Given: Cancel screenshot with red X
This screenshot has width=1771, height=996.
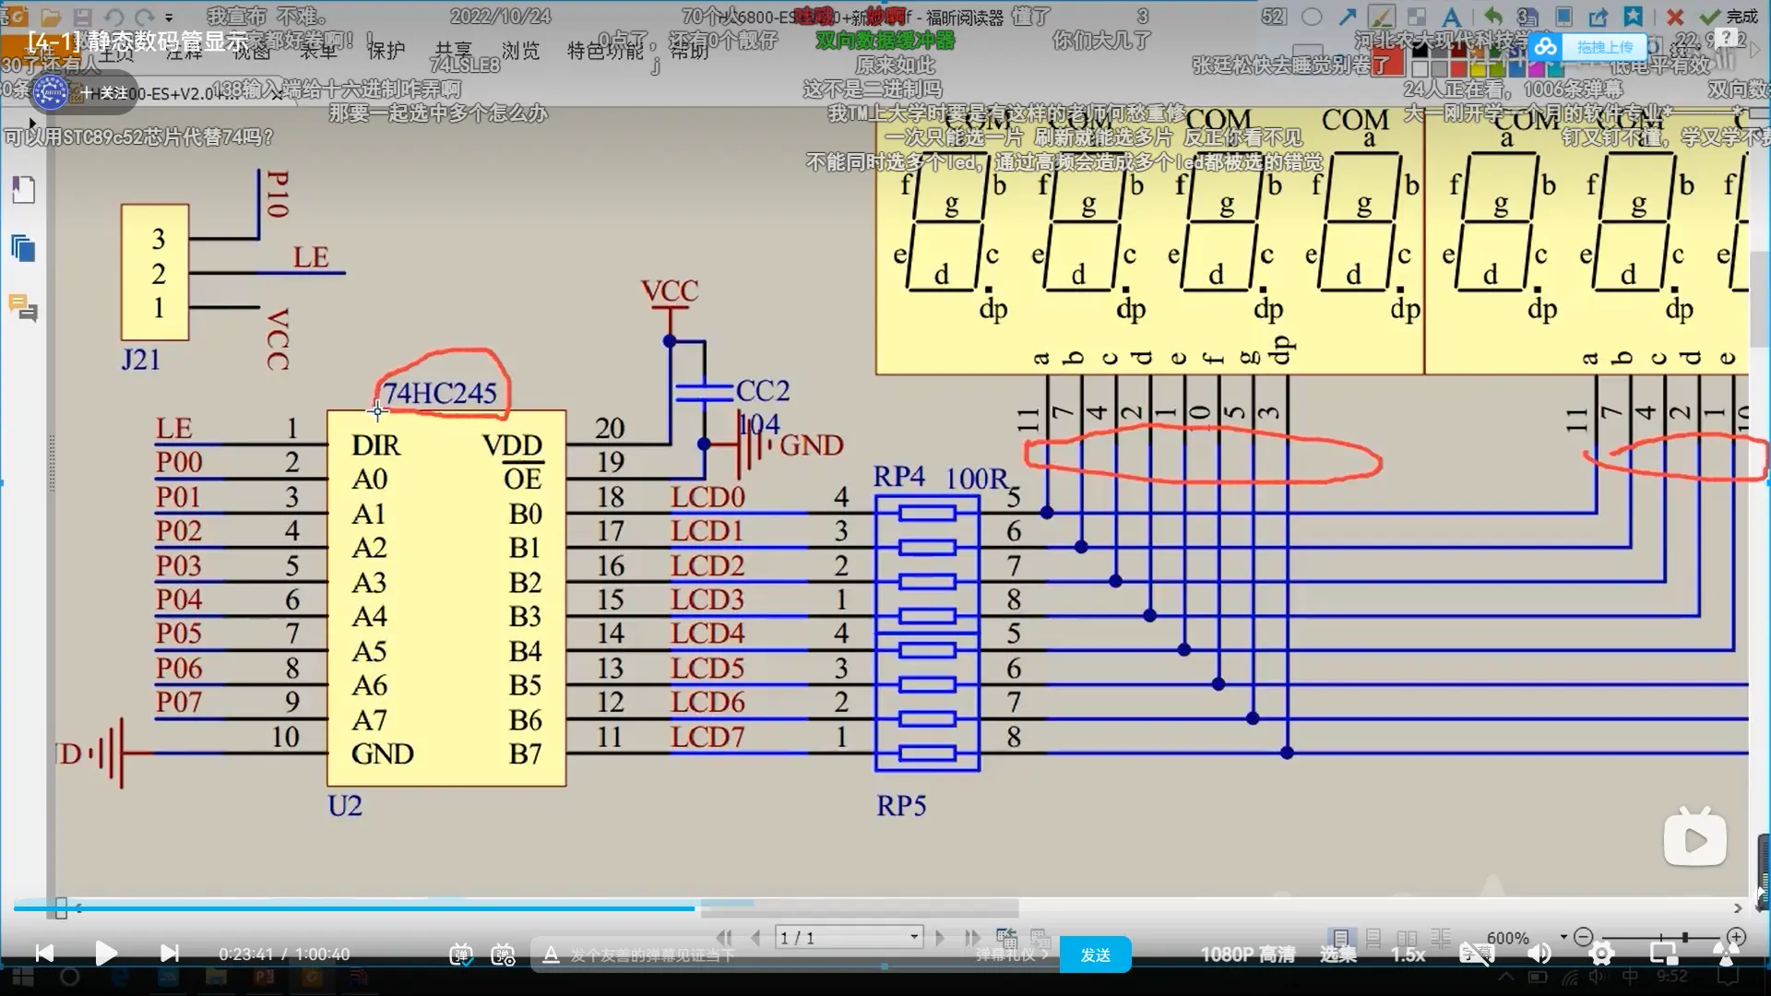Looking at the screenshot, I should tap(1675, 17).
